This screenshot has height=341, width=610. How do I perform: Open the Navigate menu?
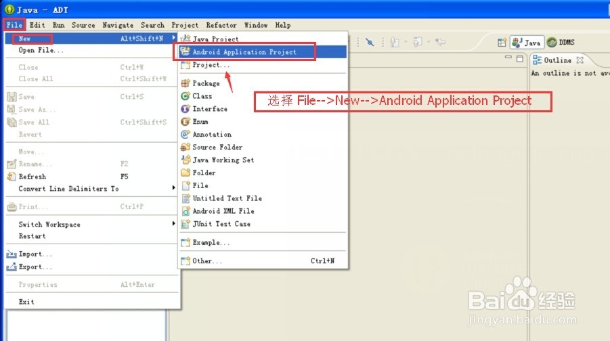click(118, 25)
